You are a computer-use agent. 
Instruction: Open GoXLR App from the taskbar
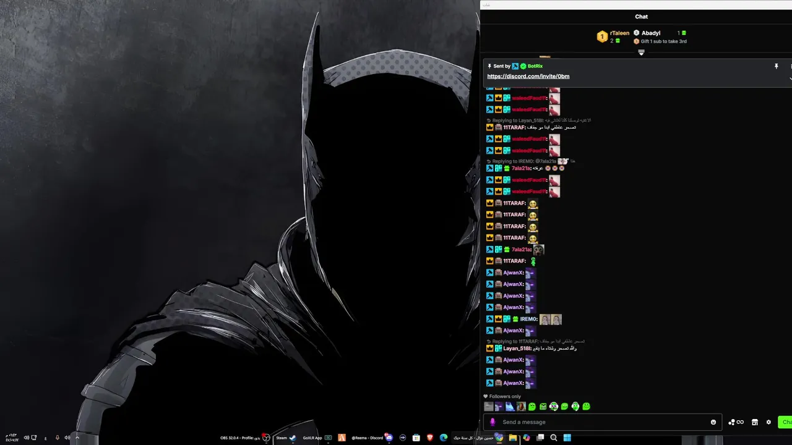[317, 438]
